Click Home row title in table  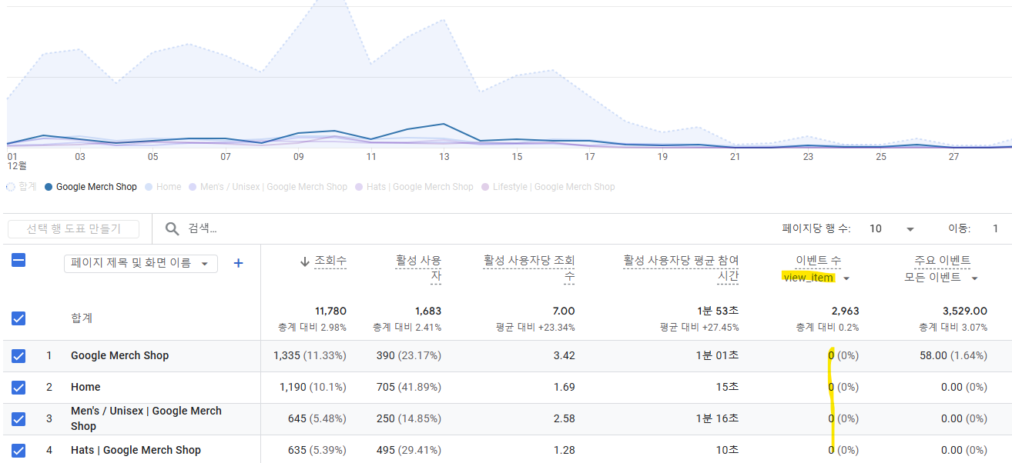(85, 387)
